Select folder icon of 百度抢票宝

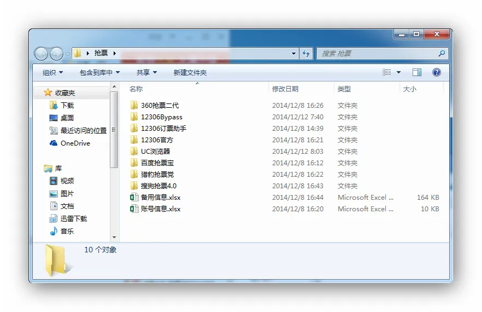click(134, 163)
